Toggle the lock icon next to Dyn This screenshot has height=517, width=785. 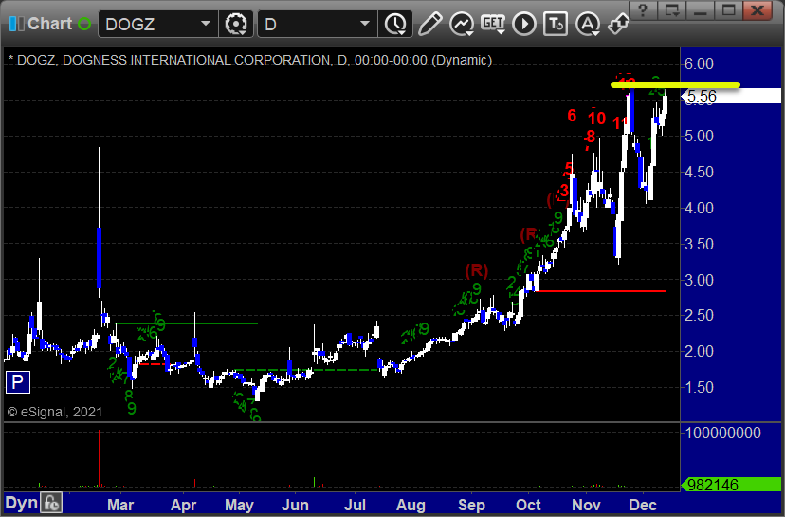[x=51, y=503]
